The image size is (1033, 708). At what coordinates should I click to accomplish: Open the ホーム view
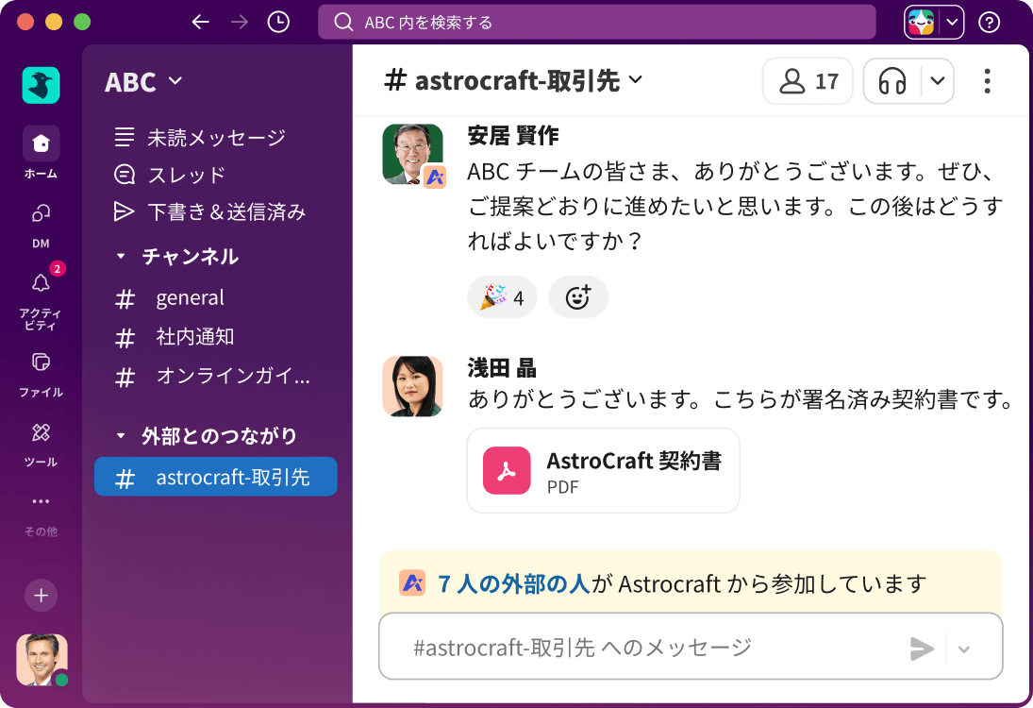40,144
